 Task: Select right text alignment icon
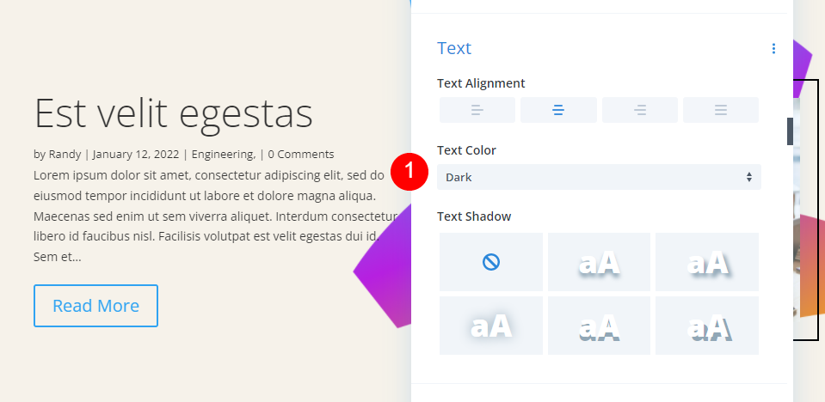[x=639, y=110]
